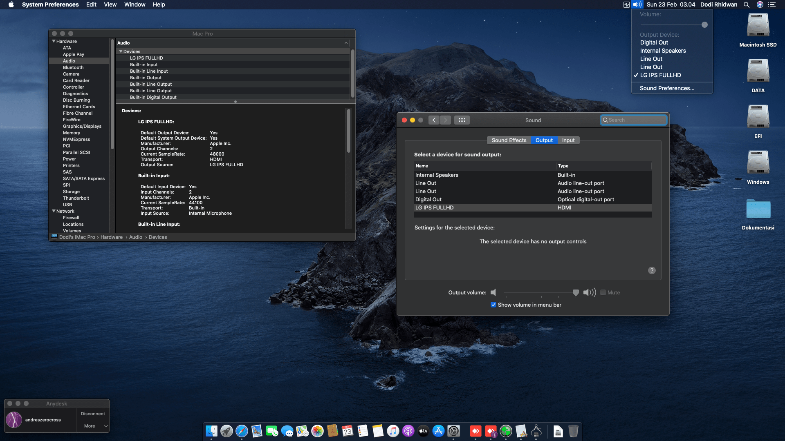Collapse the Devices group triangle
785x441 pixels.
(121, 51)
